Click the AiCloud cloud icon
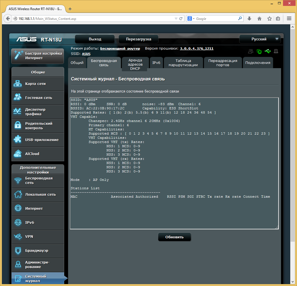This screenshot has width=297, height=286. click(18, 154)
